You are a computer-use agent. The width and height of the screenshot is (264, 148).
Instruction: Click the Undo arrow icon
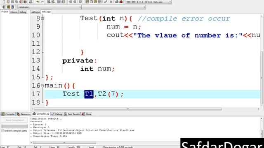tap(38, 2)
